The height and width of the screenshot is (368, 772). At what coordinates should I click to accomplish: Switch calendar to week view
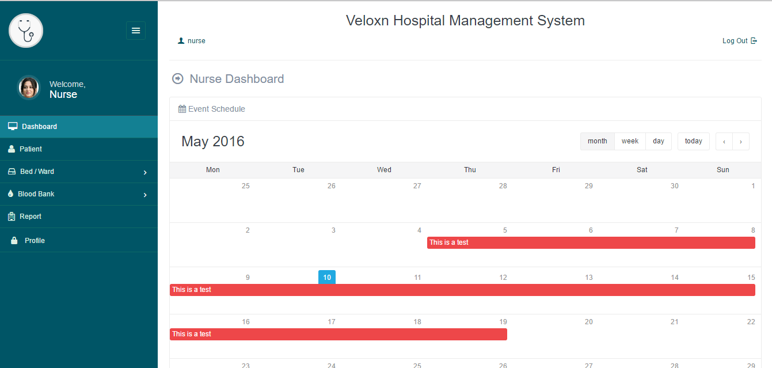(630, 141)
